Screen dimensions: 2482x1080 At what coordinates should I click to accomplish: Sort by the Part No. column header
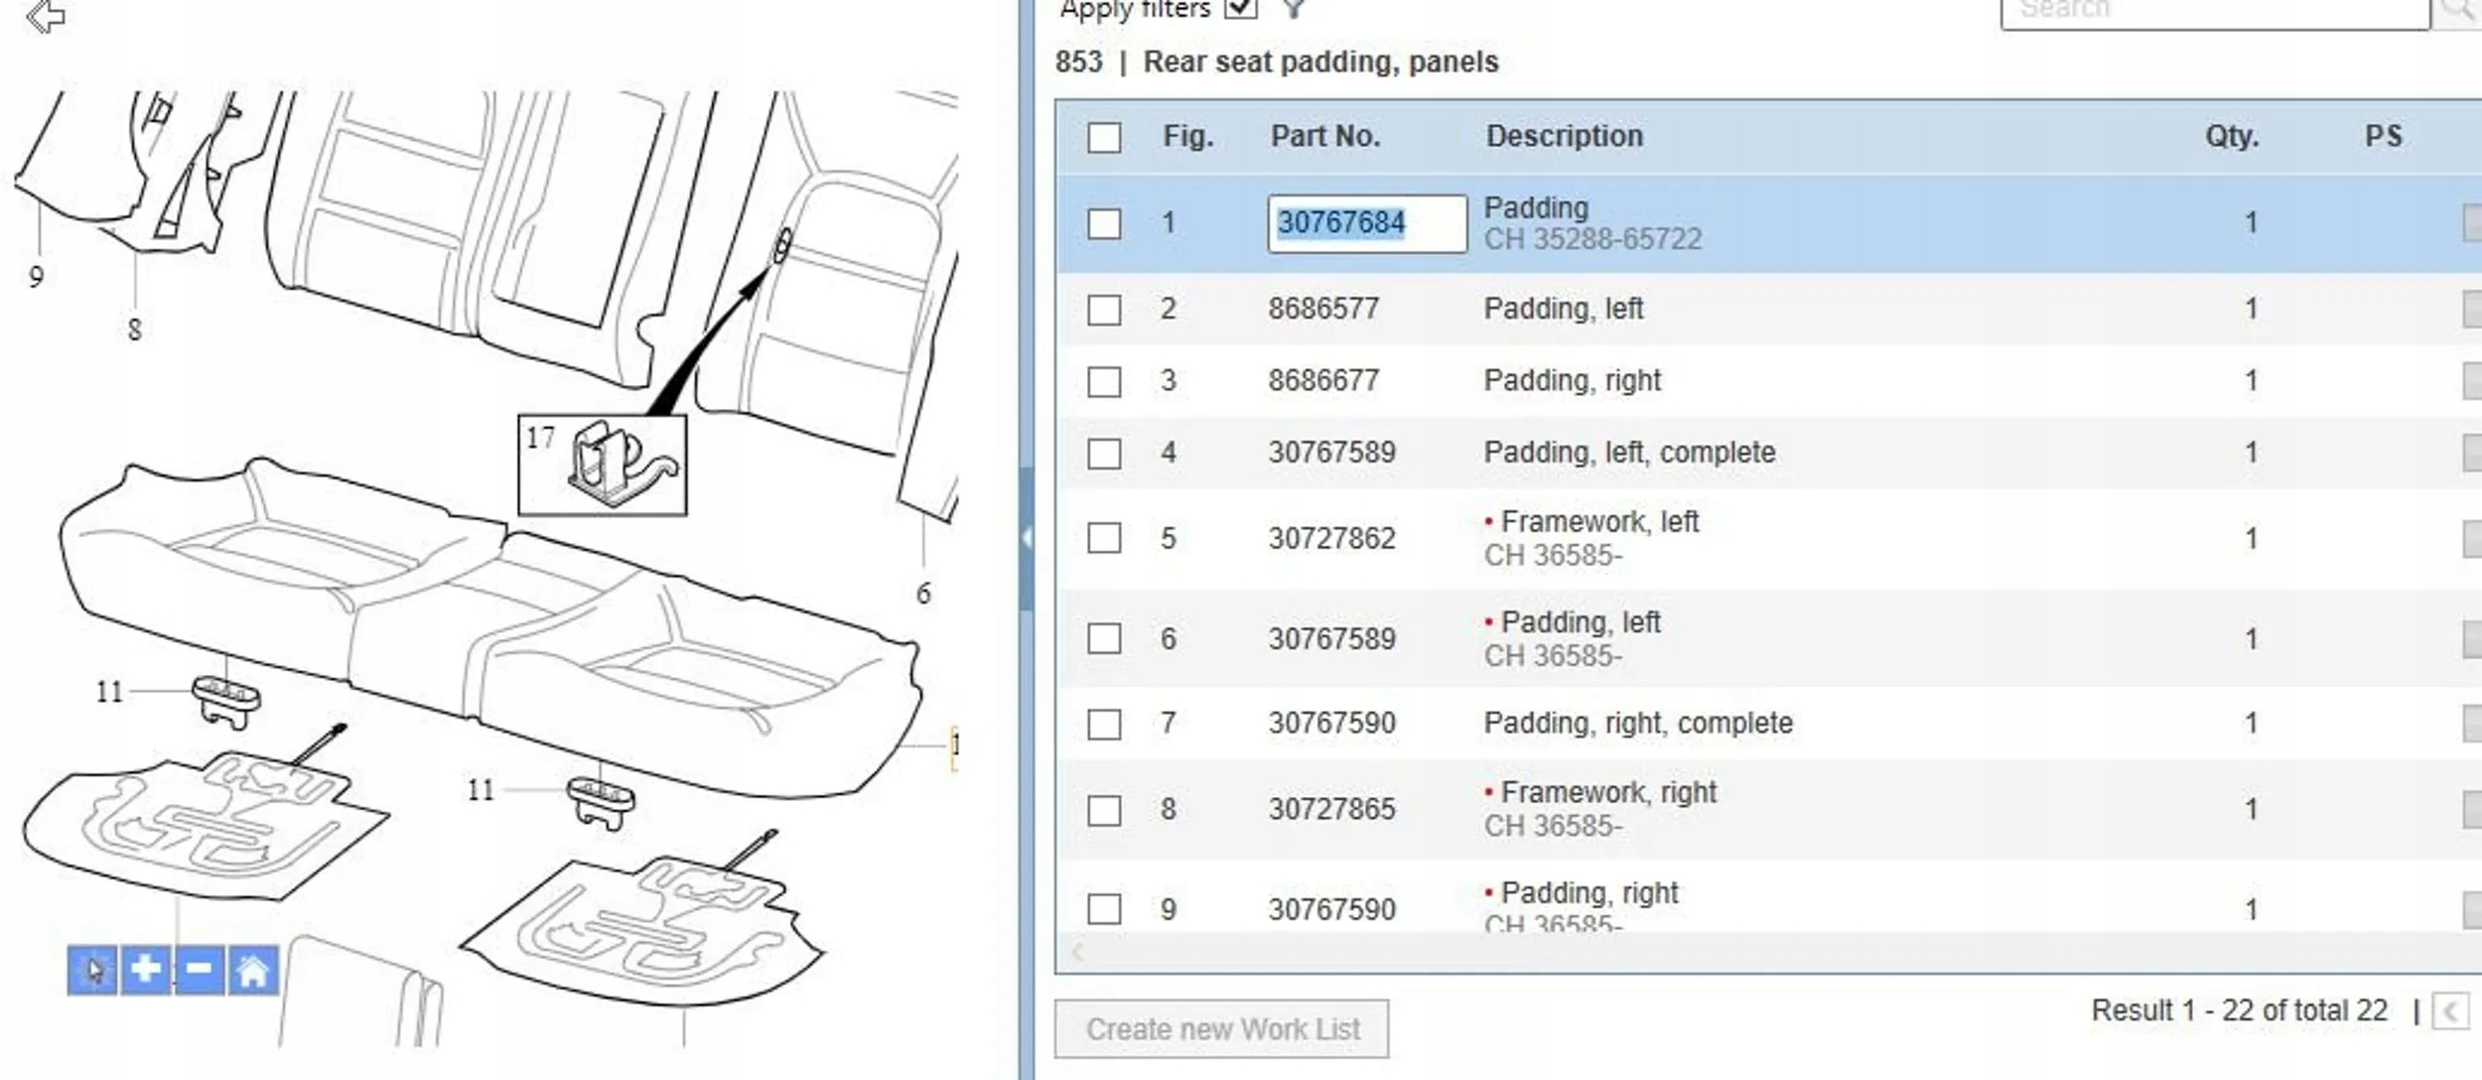coord(1325,136)
